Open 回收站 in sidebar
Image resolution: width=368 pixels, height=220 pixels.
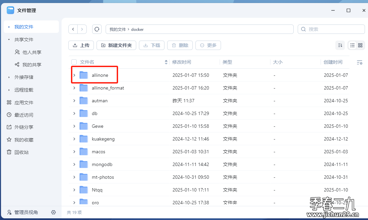pos(21,152)
